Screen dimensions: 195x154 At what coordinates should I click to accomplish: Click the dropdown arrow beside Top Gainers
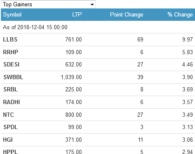(92, 5)
